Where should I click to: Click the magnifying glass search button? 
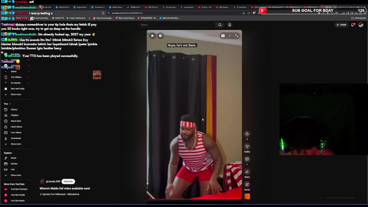click(x=220, y=25)
